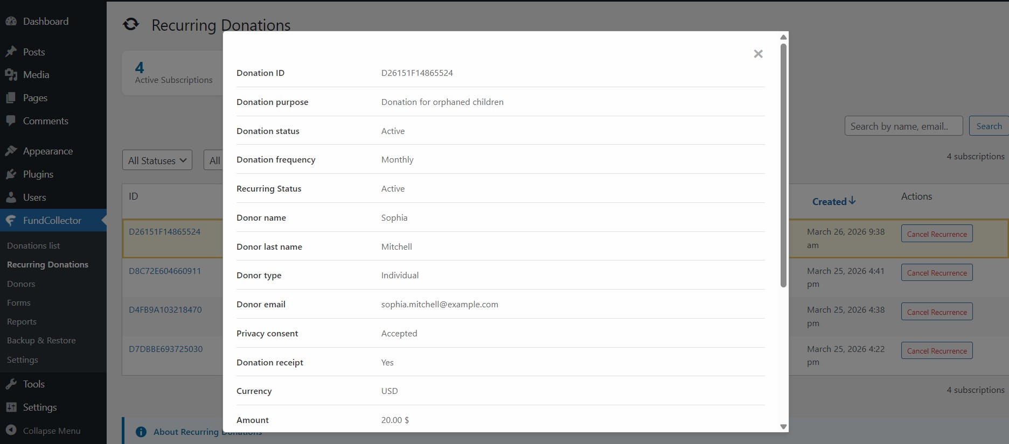
Task: Click the modal vertical scrollbar thumb
Action: coord(783,166)
